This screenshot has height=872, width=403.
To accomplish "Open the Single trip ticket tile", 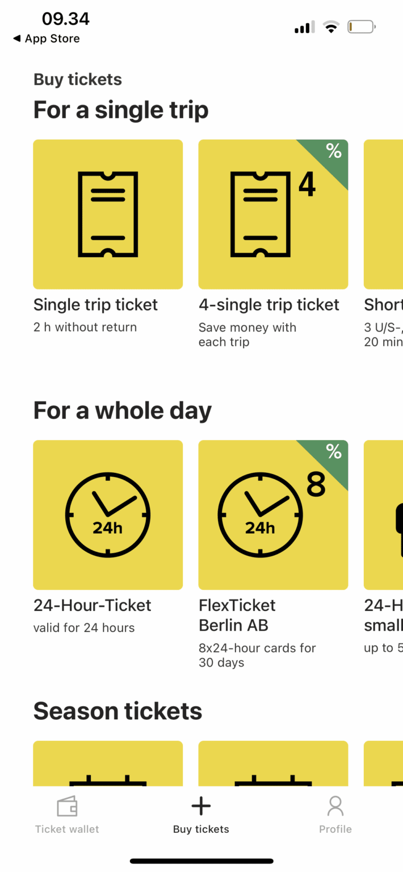I will 107,214.
